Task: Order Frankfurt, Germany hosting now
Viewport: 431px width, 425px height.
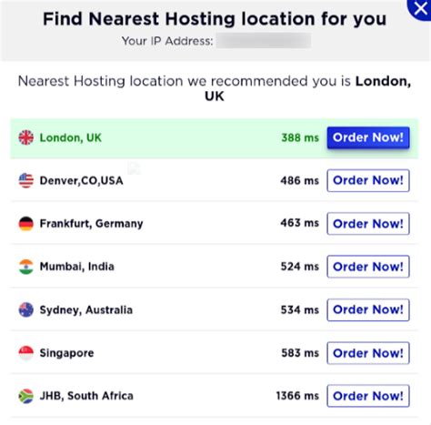Action: click(368, 224)
